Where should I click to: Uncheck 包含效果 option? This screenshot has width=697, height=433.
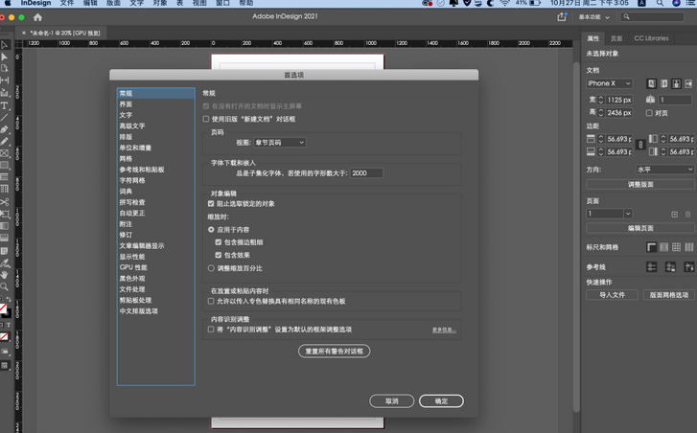[219, 256]
